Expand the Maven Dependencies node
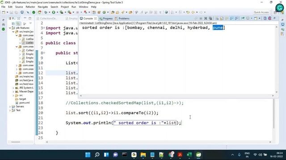This screenshot has height=160, width=286. pos(13,92)
